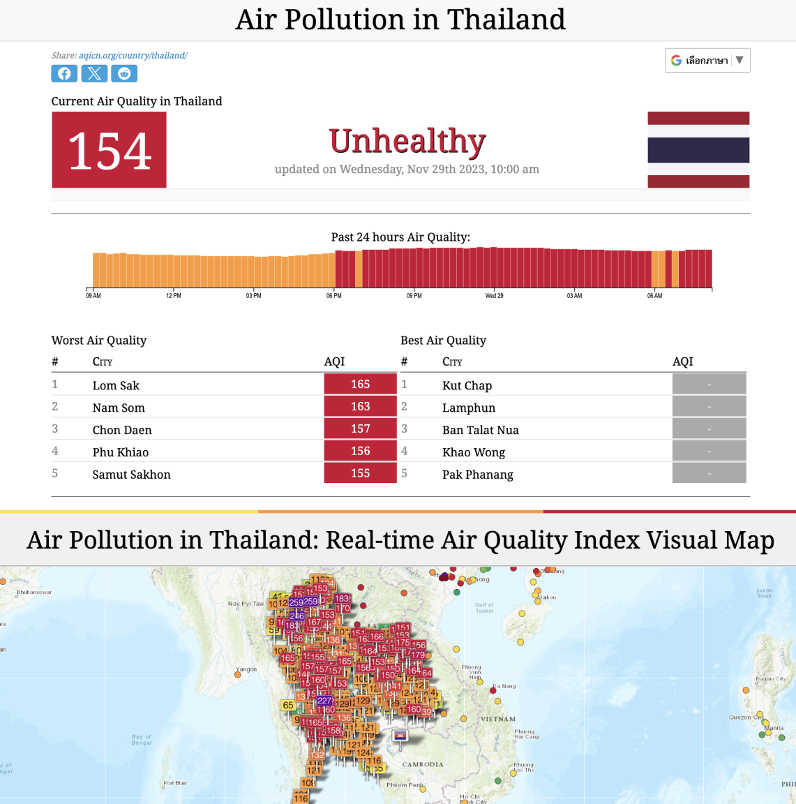Viewport: 796px width, 804px height.
Task: Click the Cambodia flag marker on map
Action: 400,736
